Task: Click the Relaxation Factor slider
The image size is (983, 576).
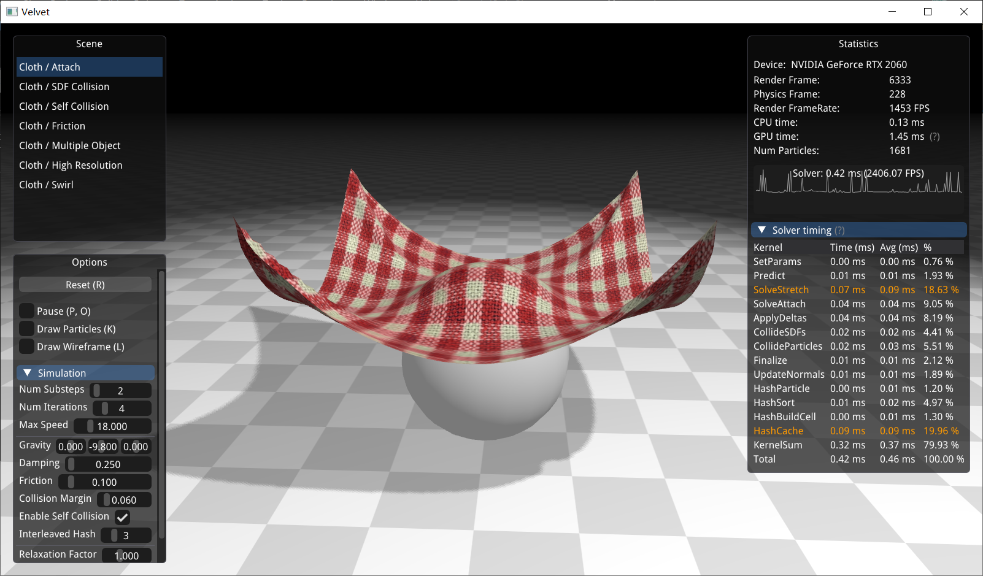Action: [x=126, y=555]
